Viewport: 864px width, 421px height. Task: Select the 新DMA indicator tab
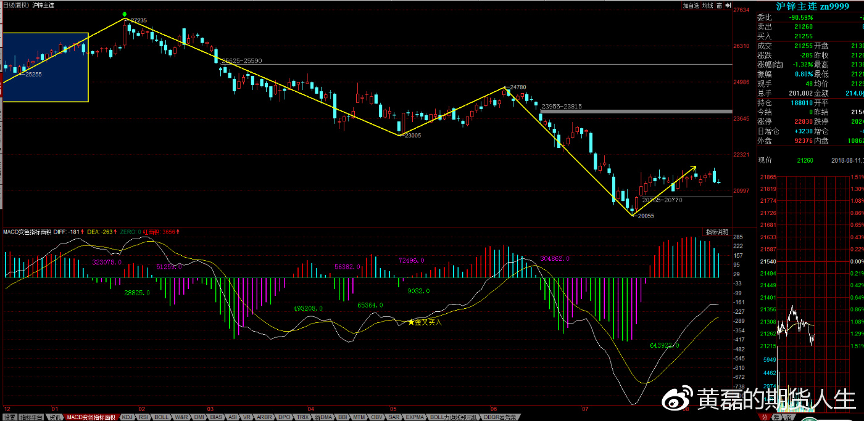[x=323, y=417]
